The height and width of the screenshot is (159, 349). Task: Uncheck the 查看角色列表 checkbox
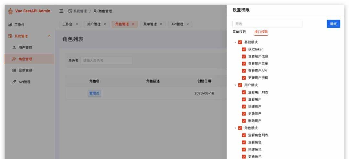pos(244,135)
